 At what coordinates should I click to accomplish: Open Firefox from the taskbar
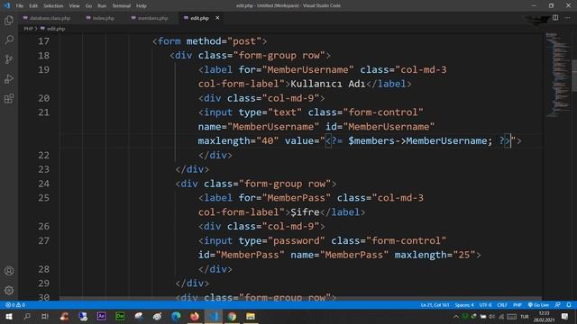tap(195, 316)
